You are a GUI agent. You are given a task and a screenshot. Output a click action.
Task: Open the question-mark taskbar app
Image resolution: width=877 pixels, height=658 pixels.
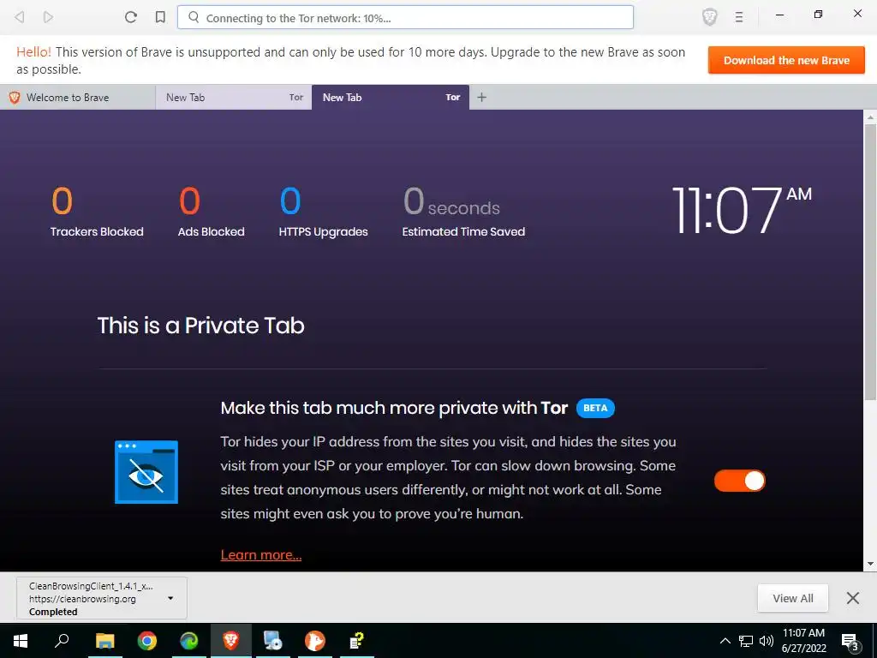tap(357, 641)
